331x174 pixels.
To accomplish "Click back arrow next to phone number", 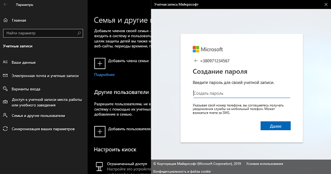I will pyautogui.click(x=196, y=61).
